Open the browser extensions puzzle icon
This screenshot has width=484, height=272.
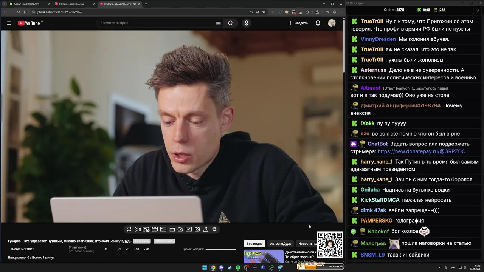[x=307, y=12]
